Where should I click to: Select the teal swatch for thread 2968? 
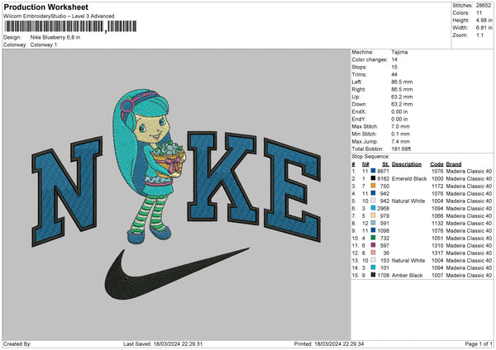point(373,208)
